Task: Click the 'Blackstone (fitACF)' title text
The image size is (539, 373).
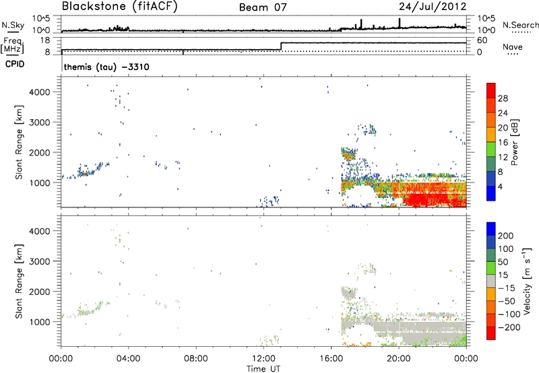Action: coord(120,7)
